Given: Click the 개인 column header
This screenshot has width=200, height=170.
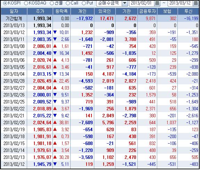Looking at the screenshot, I should tap(82, 11).
